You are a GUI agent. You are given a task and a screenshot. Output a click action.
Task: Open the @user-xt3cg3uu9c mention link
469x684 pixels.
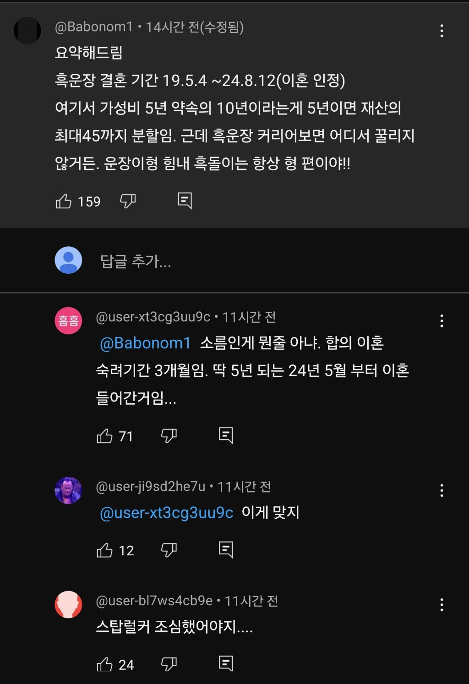point(166,513)
